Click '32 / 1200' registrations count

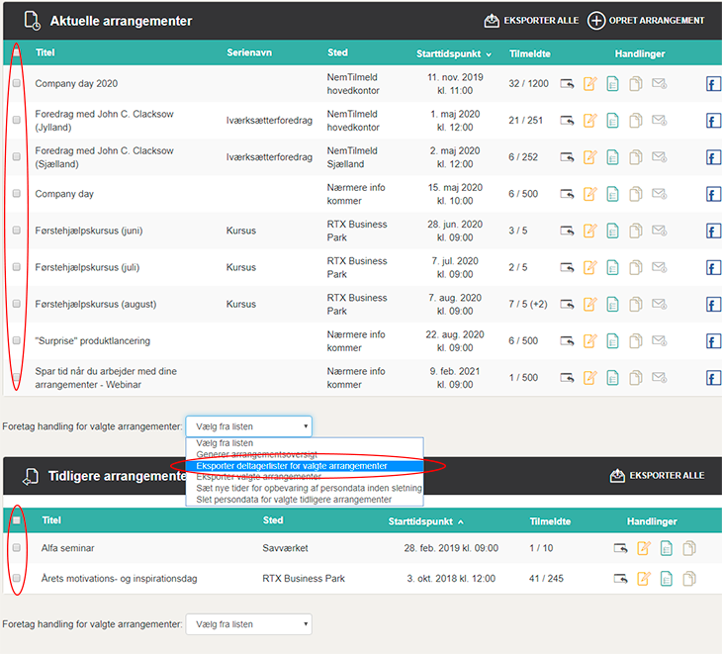click(x=528, y=83)
